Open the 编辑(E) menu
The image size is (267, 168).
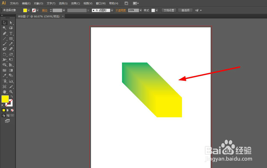[x=26, y=3]
